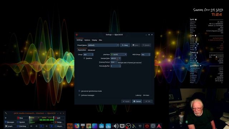The image size is (229, 129).
Task: Open the package installer icon with green plus
Action: click(x=89, y=126)
